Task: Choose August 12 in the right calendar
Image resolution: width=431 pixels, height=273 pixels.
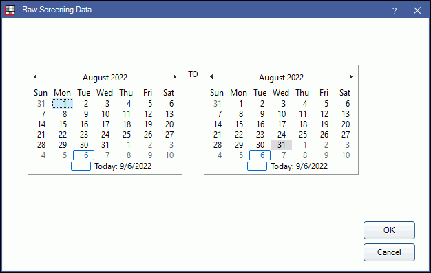Action: tap(324, 114)
